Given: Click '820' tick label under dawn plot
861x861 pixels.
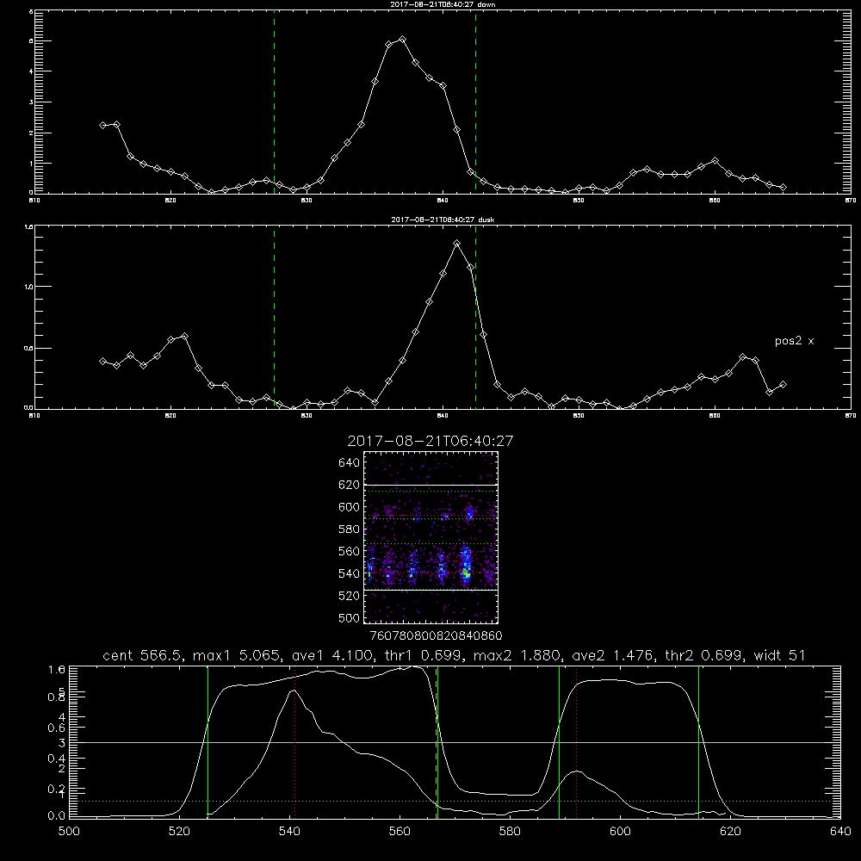Looking at the screenshot, I should 170,201.
